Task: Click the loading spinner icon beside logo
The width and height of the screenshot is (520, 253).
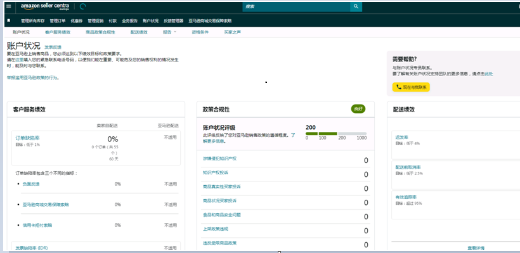Action: 83,6
